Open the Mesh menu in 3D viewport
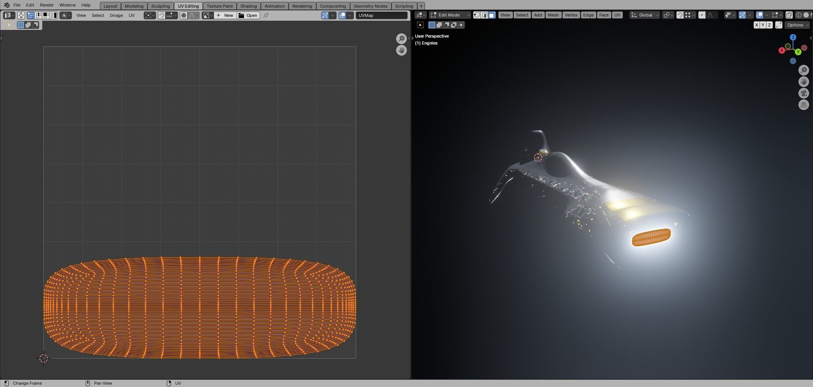This screenshot has width=813, height=387. pos(553,15)
